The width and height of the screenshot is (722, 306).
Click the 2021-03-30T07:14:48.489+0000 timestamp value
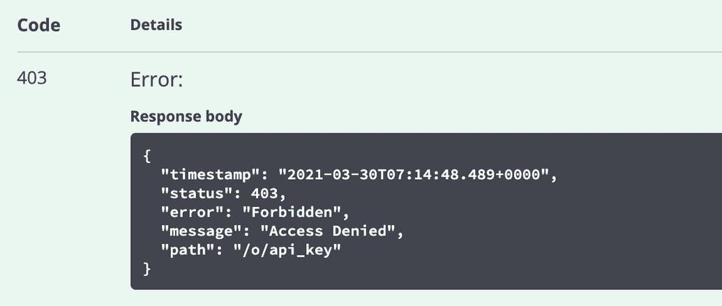[x=414, y=175]
